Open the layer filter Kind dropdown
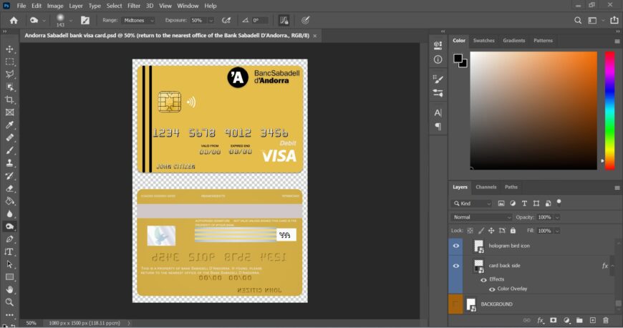 [472, 203]
